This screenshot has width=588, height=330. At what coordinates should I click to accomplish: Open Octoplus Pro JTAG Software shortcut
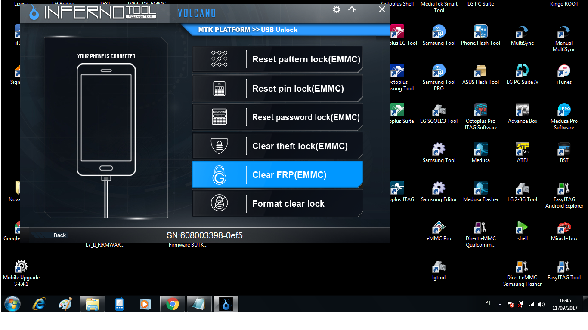tap(480, 116)
